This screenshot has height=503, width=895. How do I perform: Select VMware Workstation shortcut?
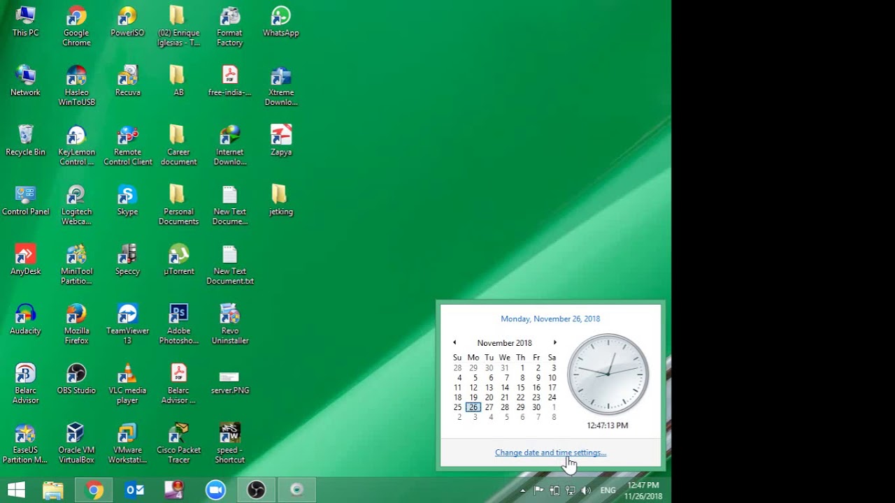[x=127, y=444]
